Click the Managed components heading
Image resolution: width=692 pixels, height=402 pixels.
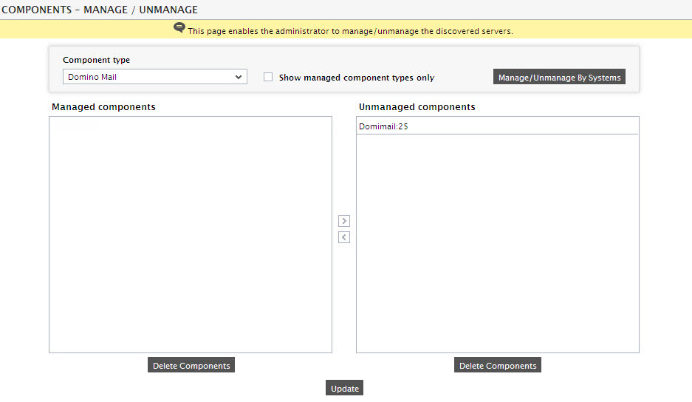[x=103, y=107]
